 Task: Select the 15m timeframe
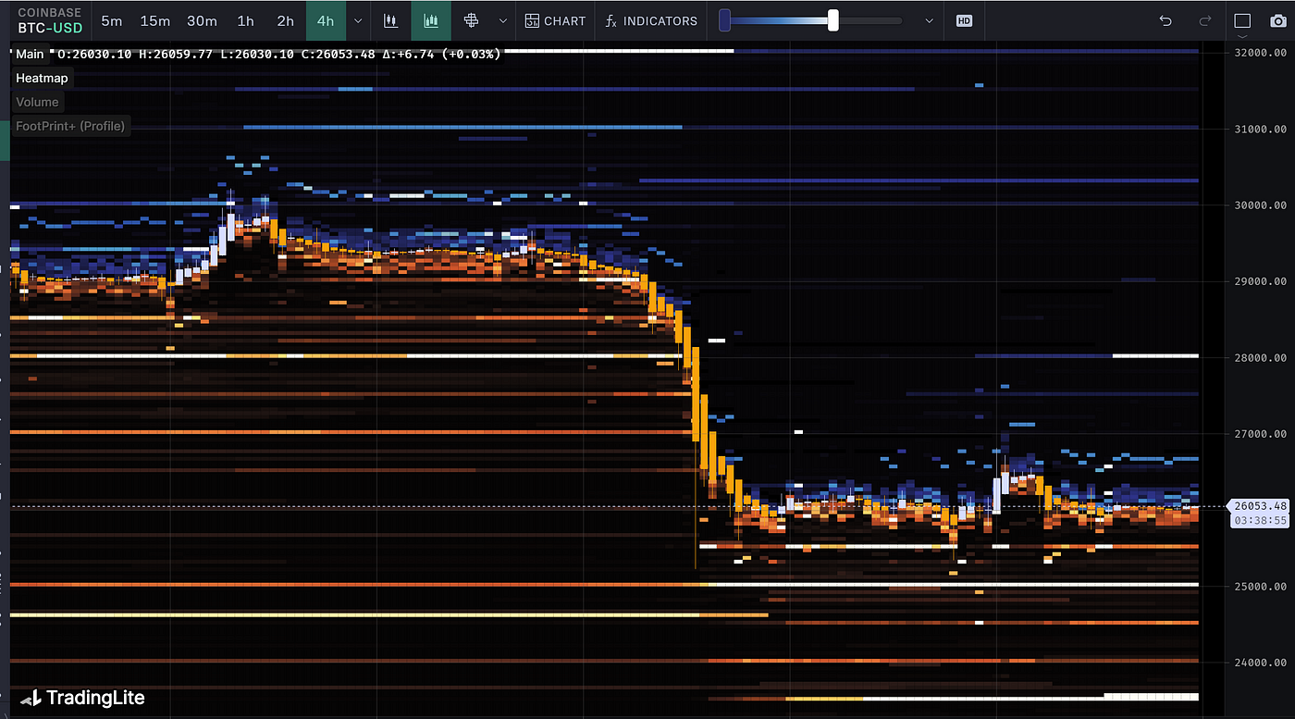tap(154, 20)
